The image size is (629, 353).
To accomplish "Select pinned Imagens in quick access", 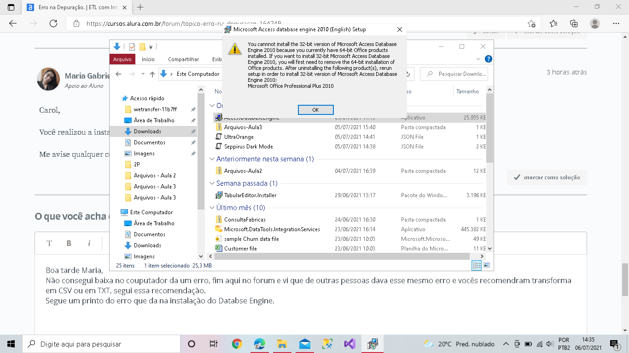I will click(x=144, y=154).
